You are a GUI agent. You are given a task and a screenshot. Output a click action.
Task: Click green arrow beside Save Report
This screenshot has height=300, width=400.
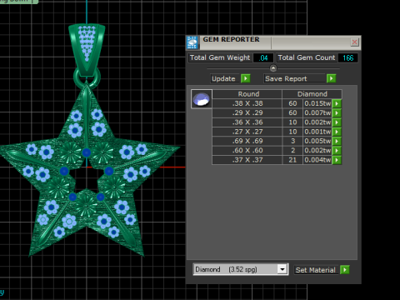pyautogui.click(x=331, y=78)
